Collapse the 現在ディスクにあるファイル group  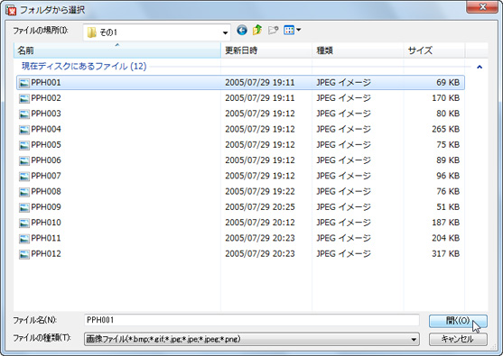(480, 67)
